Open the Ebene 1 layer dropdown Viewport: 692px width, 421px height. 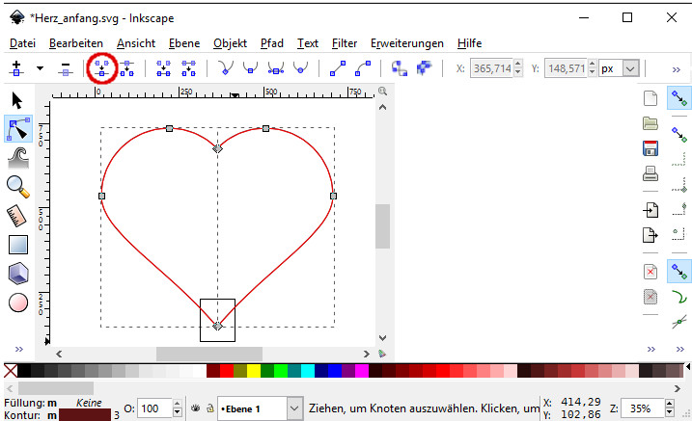293,408
